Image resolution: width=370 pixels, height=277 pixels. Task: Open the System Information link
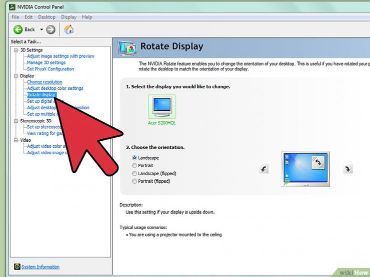click(x=40, y=267)
